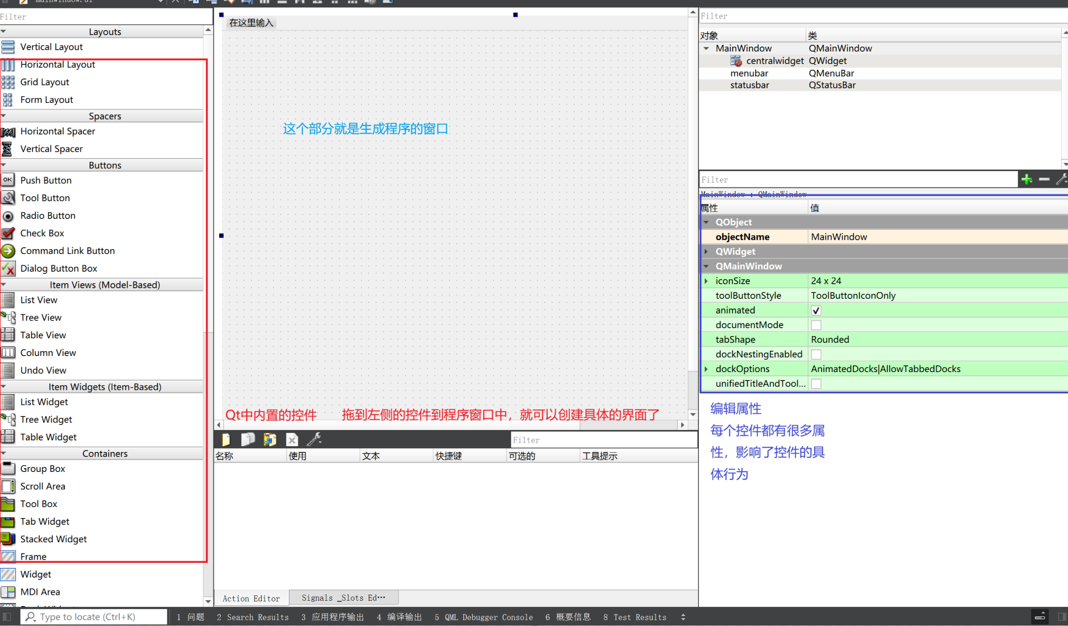Click the Tab Widget container icon
Screen dimensions: 1068x626
point(8,521)
